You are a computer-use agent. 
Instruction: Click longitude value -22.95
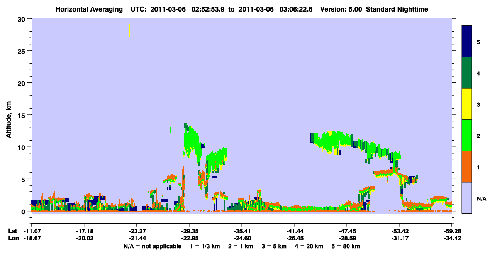(189, 239)
